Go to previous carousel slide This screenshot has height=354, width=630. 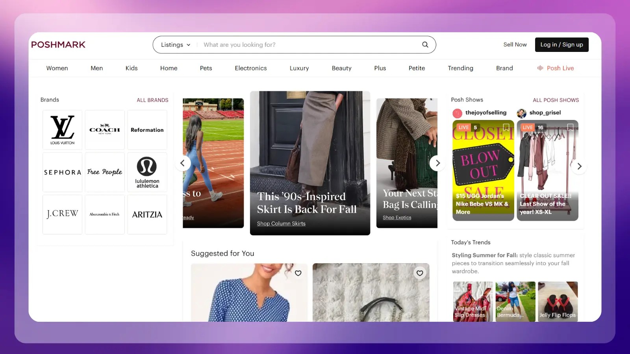pos(183,163)
